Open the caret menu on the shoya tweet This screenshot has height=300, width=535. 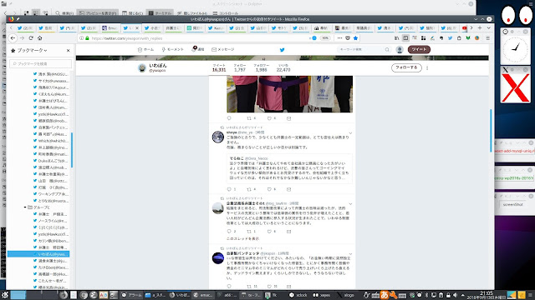350,133
